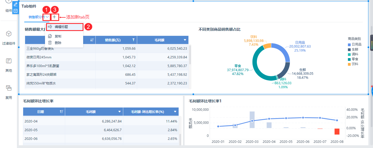The image size is (373, 148).
Task: Choose 删除 from the tab menu
Action: [x=58, y=43]
